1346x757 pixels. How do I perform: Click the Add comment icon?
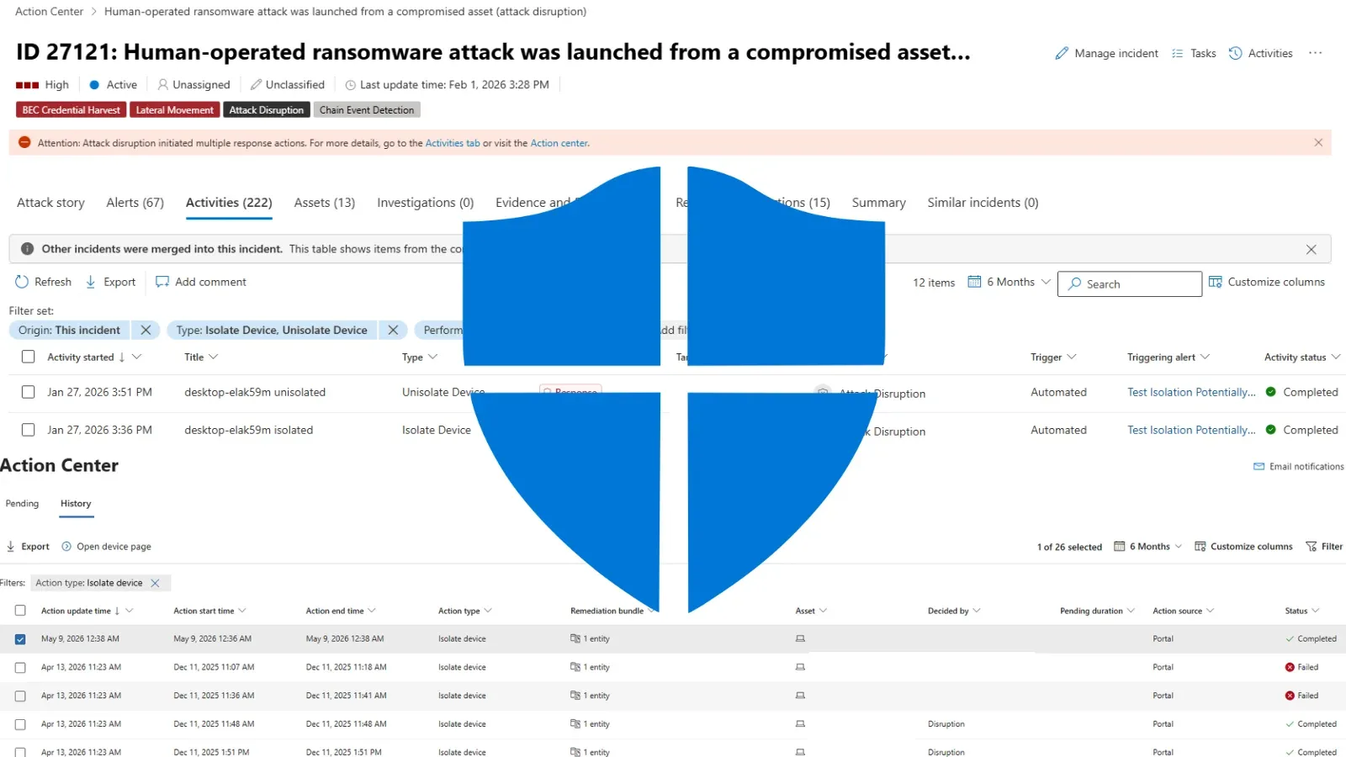click(162, 282)
